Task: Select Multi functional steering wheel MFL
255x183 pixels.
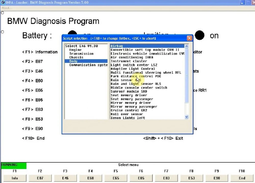Action: pos(147,72)
